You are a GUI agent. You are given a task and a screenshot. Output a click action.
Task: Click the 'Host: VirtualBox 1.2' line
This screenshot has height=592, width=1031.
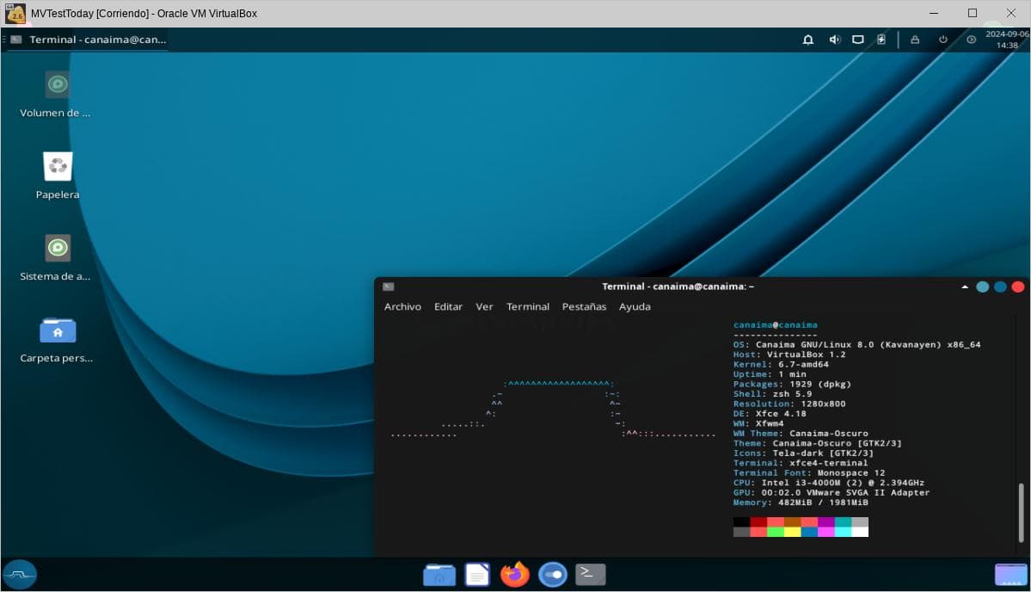[x=789, y=355]
